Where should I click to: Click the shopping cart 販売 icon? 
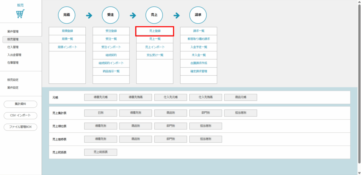(21, 14)
